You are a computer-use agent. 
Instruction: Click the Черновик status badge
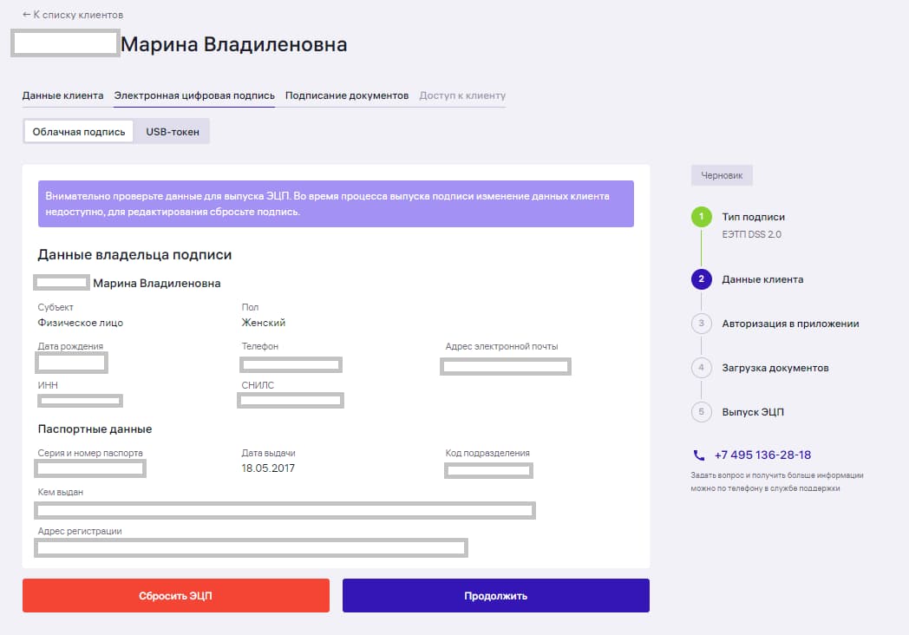pyautogui.click(x=722, y=175)
